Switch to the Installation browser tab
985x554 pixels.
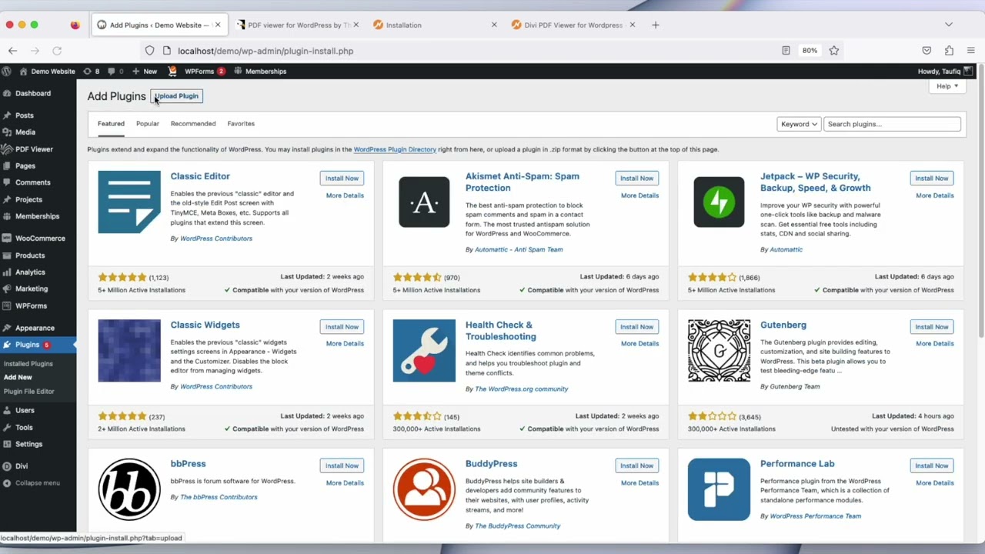(435, 25)
